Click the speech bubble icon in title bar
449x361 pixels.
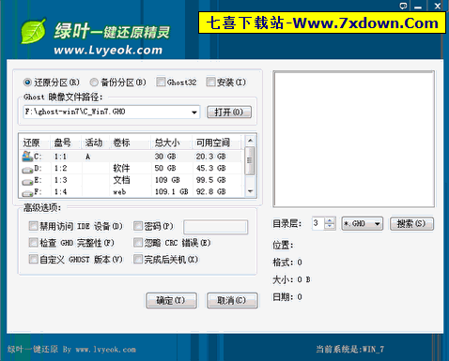tap(403, 6)
